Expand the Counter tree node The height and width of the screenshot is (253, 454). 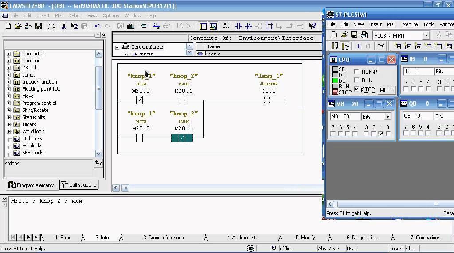pos(9,61)
